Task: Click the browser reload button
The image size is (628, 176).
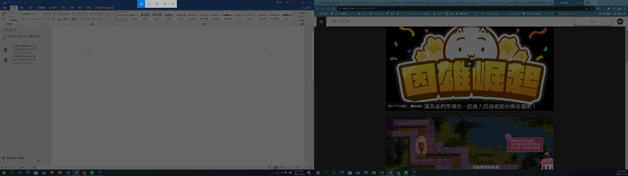Action: 328,8
